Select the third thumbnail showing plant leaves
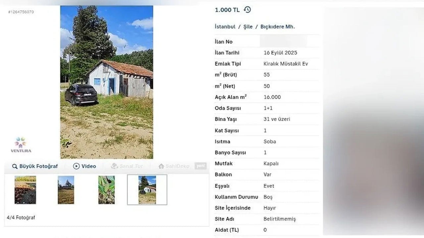The height and width of the screenshot is (238, 424). tap(107, 190)
